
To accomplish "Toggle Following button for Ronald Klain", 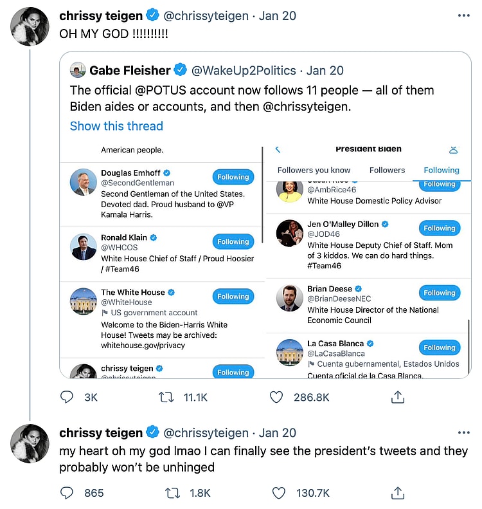I will tap(233, 241).
